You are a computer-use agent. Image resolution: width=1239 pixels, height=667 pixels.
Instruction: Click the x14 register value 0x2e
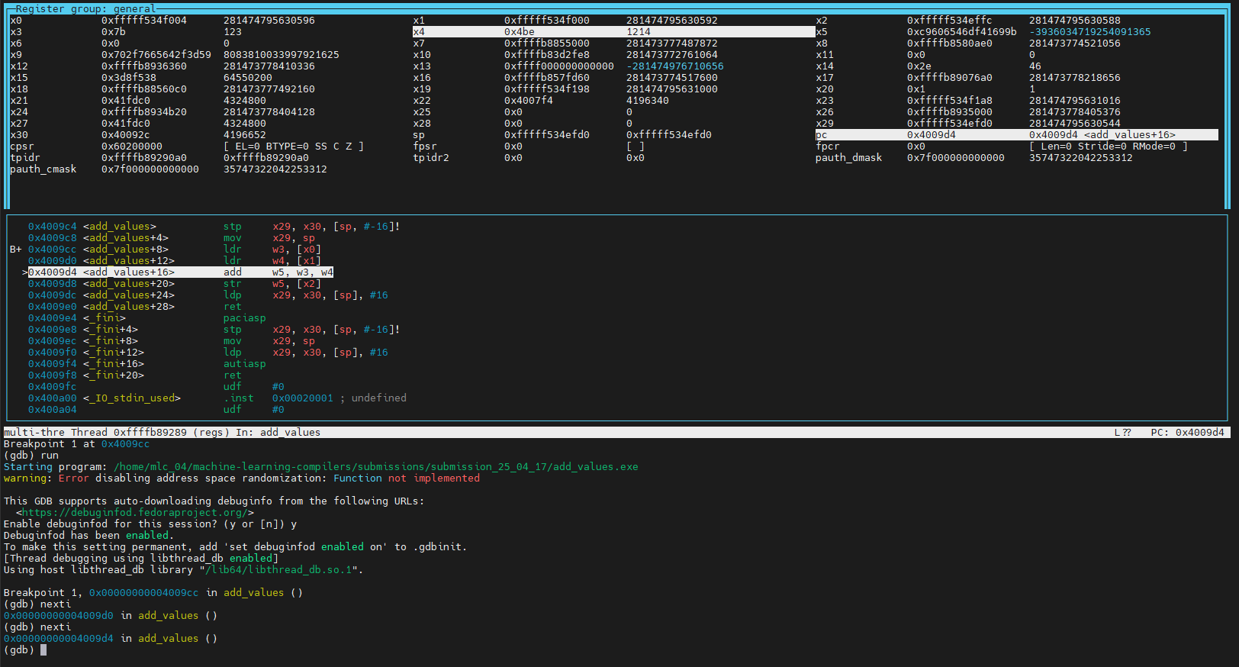coord(919,66)
